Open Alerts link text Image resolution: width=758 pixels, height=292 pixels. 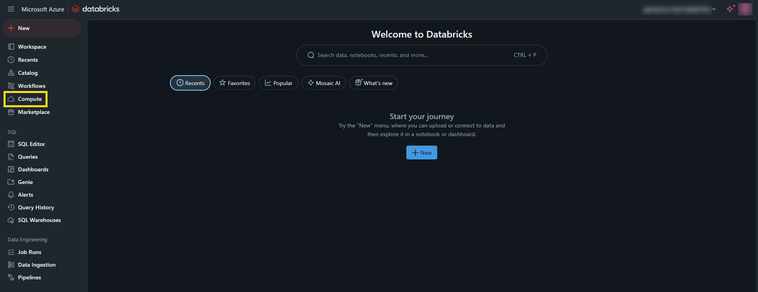click(x=25, y=195)
